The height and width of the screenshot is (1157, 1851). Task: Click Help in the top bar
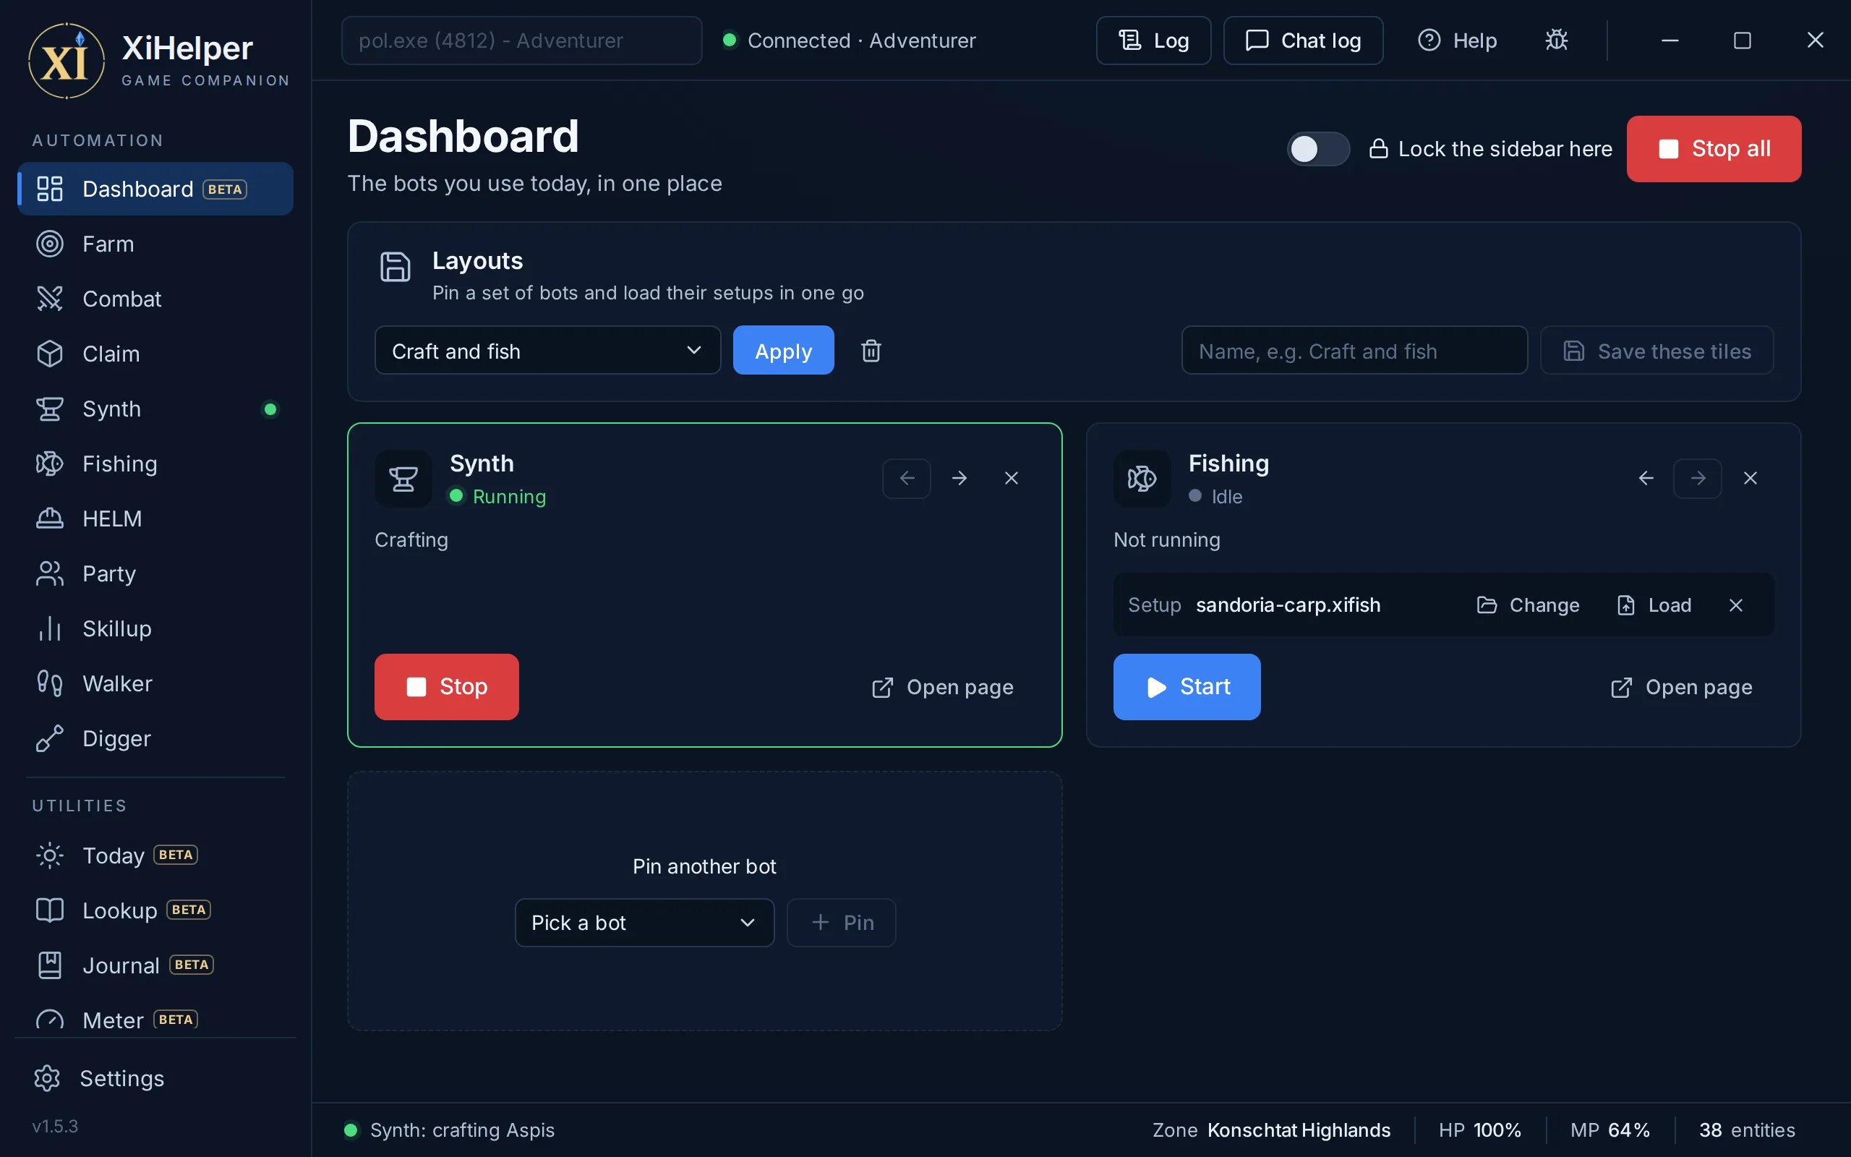pyautogui.click(x=1457, y=40)
